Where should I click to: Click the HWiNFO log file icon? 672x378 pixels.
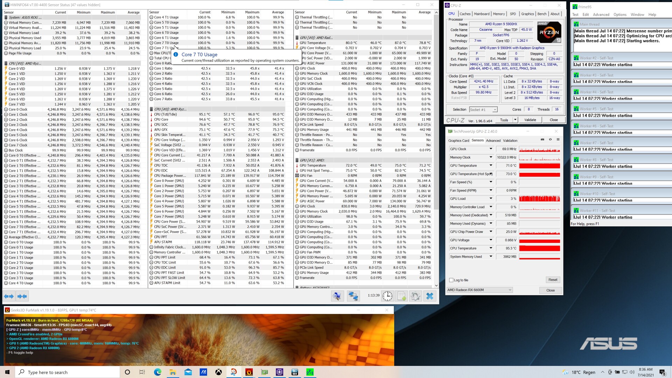click(x=401, y=296)
